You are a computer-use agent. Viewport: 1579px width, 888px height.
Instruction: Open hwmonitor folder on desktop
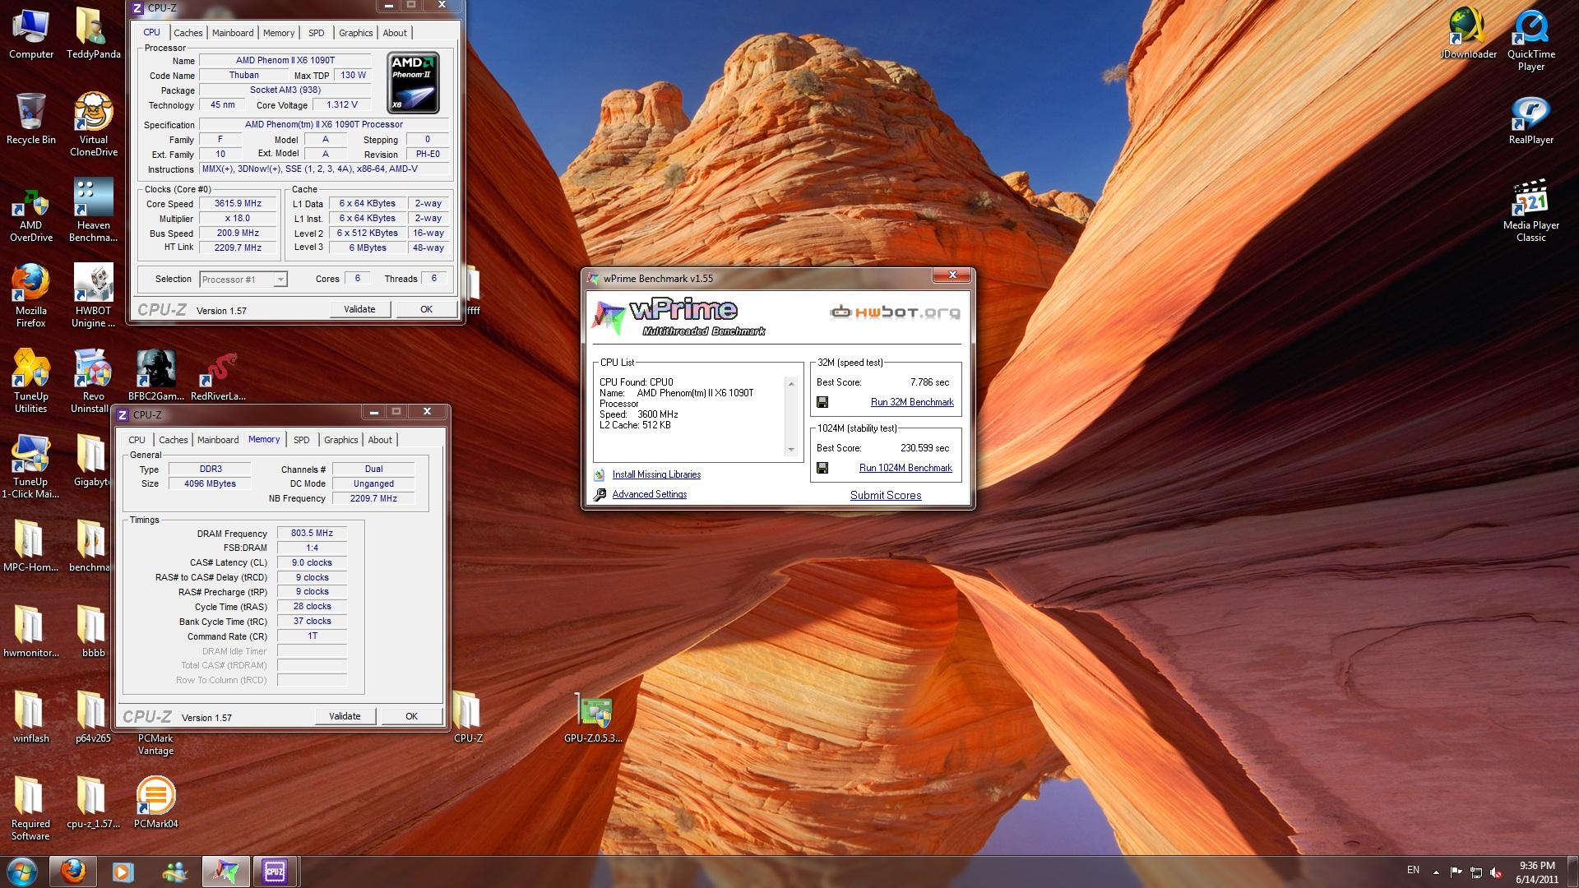click(30, 631)
